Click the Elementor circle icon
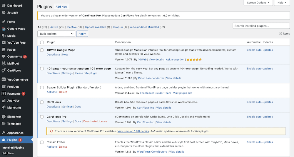294x157 pixels. pos(4,117)
